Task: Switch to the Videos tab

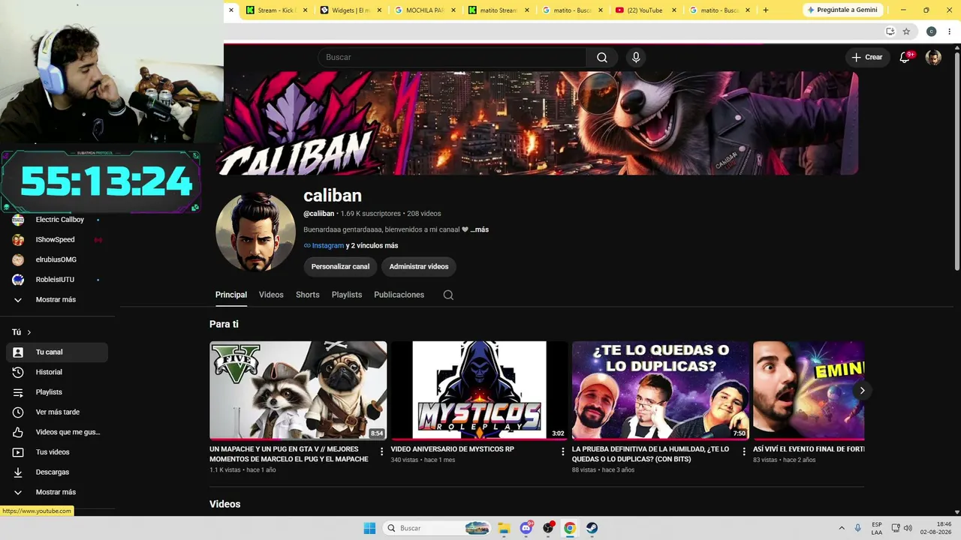Action: click(271, 295)
